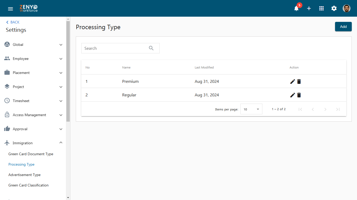Viewport: 357px width, 200px height.
Task: Open the user profile avatar
Action: pos(347,8)
